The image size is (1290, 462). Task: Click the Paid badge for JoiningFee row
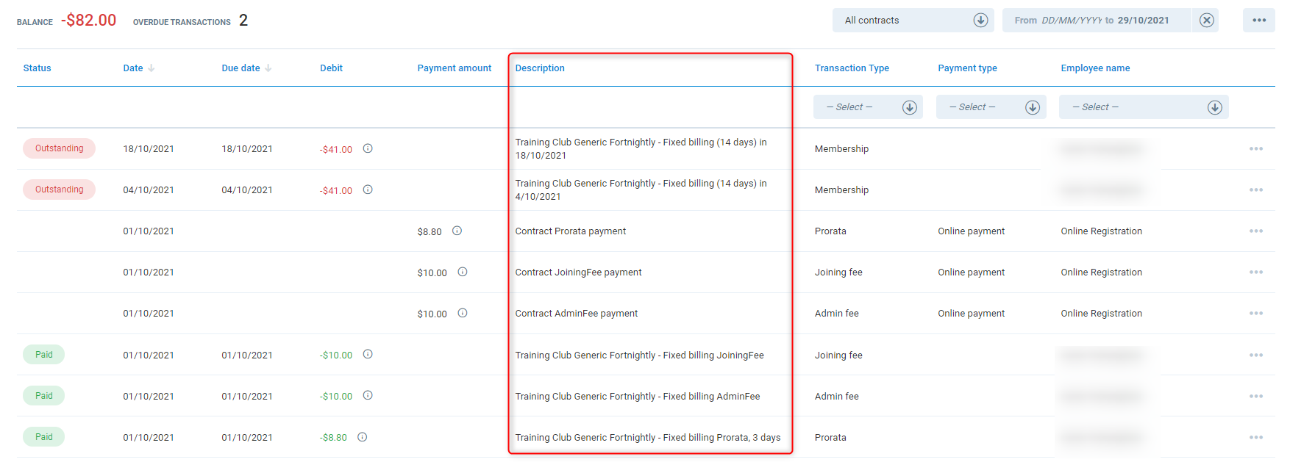43,355
